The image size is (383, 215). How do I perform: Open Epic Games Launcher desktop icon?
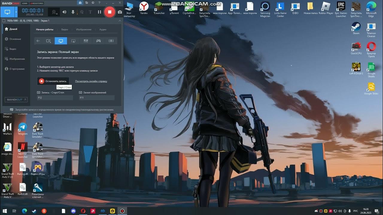[341, 10]
